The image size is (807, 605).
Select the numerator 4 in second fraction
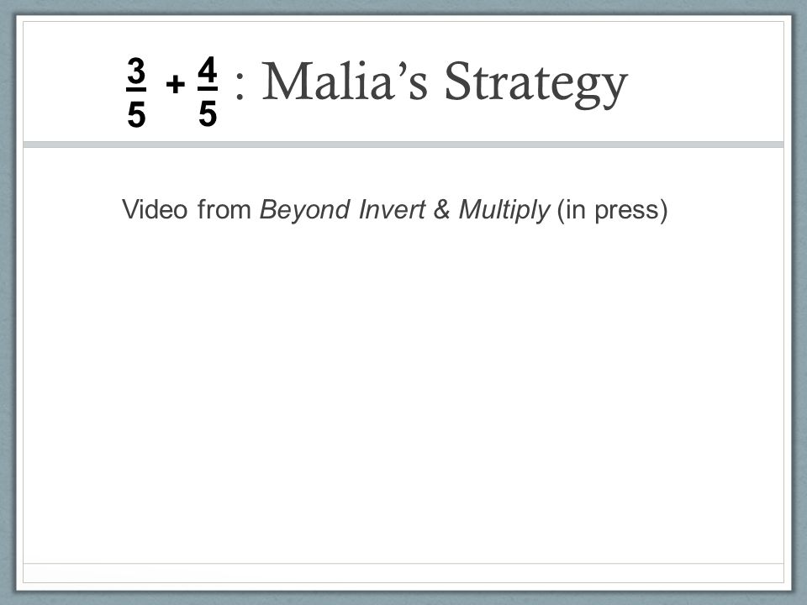[x=208, y=70]
